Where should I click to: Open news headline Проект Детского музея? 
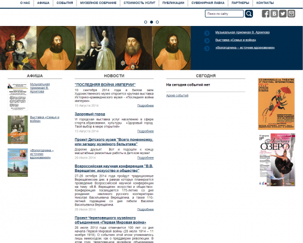coord(114,141)
